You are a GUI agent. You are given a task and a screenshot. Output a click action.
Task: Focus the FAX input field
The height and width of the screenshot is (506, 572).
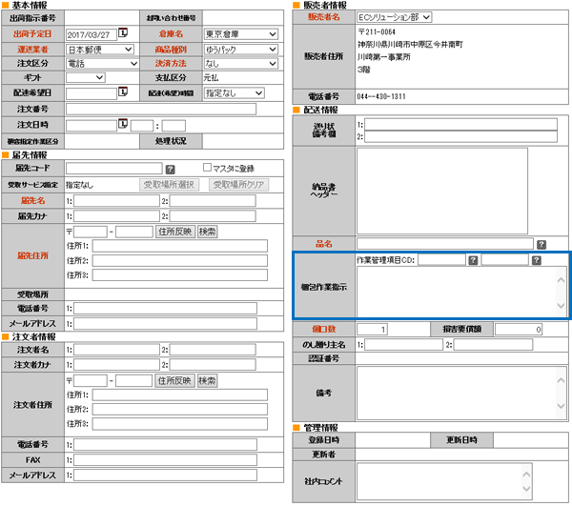[x=165, y=459]
